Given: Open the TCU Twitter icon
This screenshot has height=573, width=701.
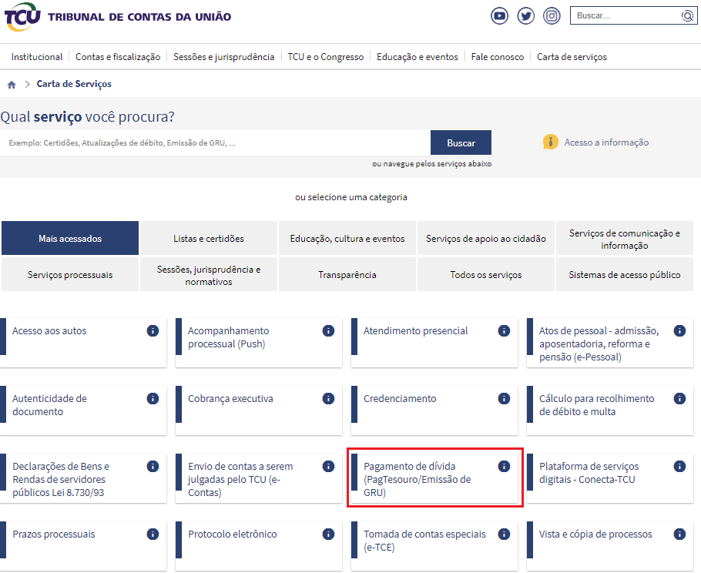Looking at the screenshot, I should [x=525, y=15].
